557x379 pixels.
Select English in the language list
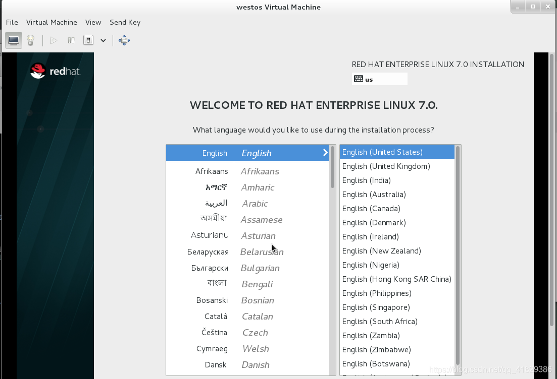tap(247, 153)
